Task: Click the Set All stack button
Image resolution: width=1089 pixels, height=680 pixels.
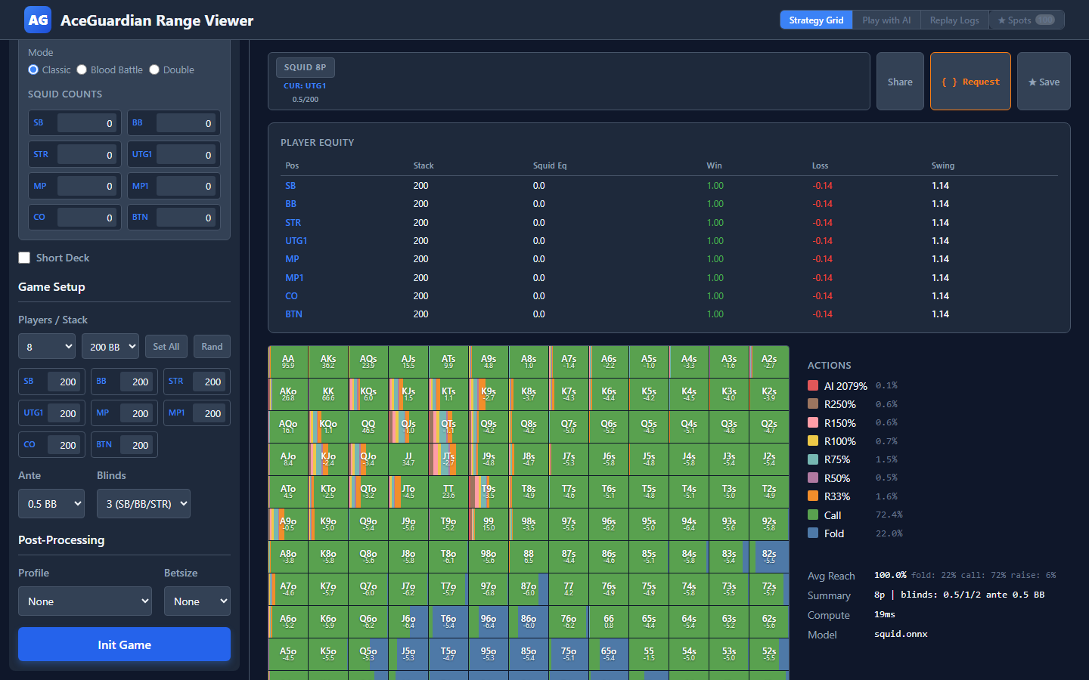Action: (x=166, y=346)
